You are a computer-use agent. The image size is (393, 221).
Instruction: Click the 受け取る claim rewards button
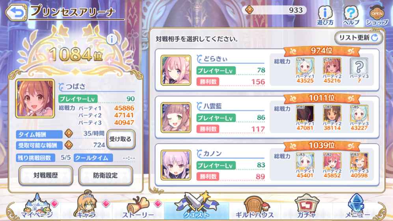[x=121, y=139]
